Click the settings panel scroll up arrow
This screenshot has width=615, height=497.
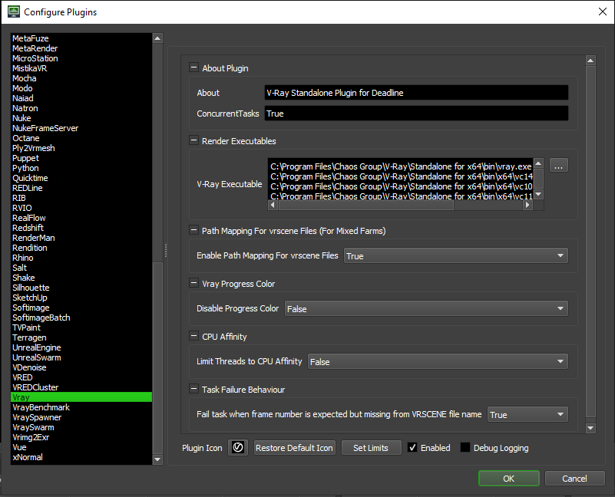click(590, 60)
